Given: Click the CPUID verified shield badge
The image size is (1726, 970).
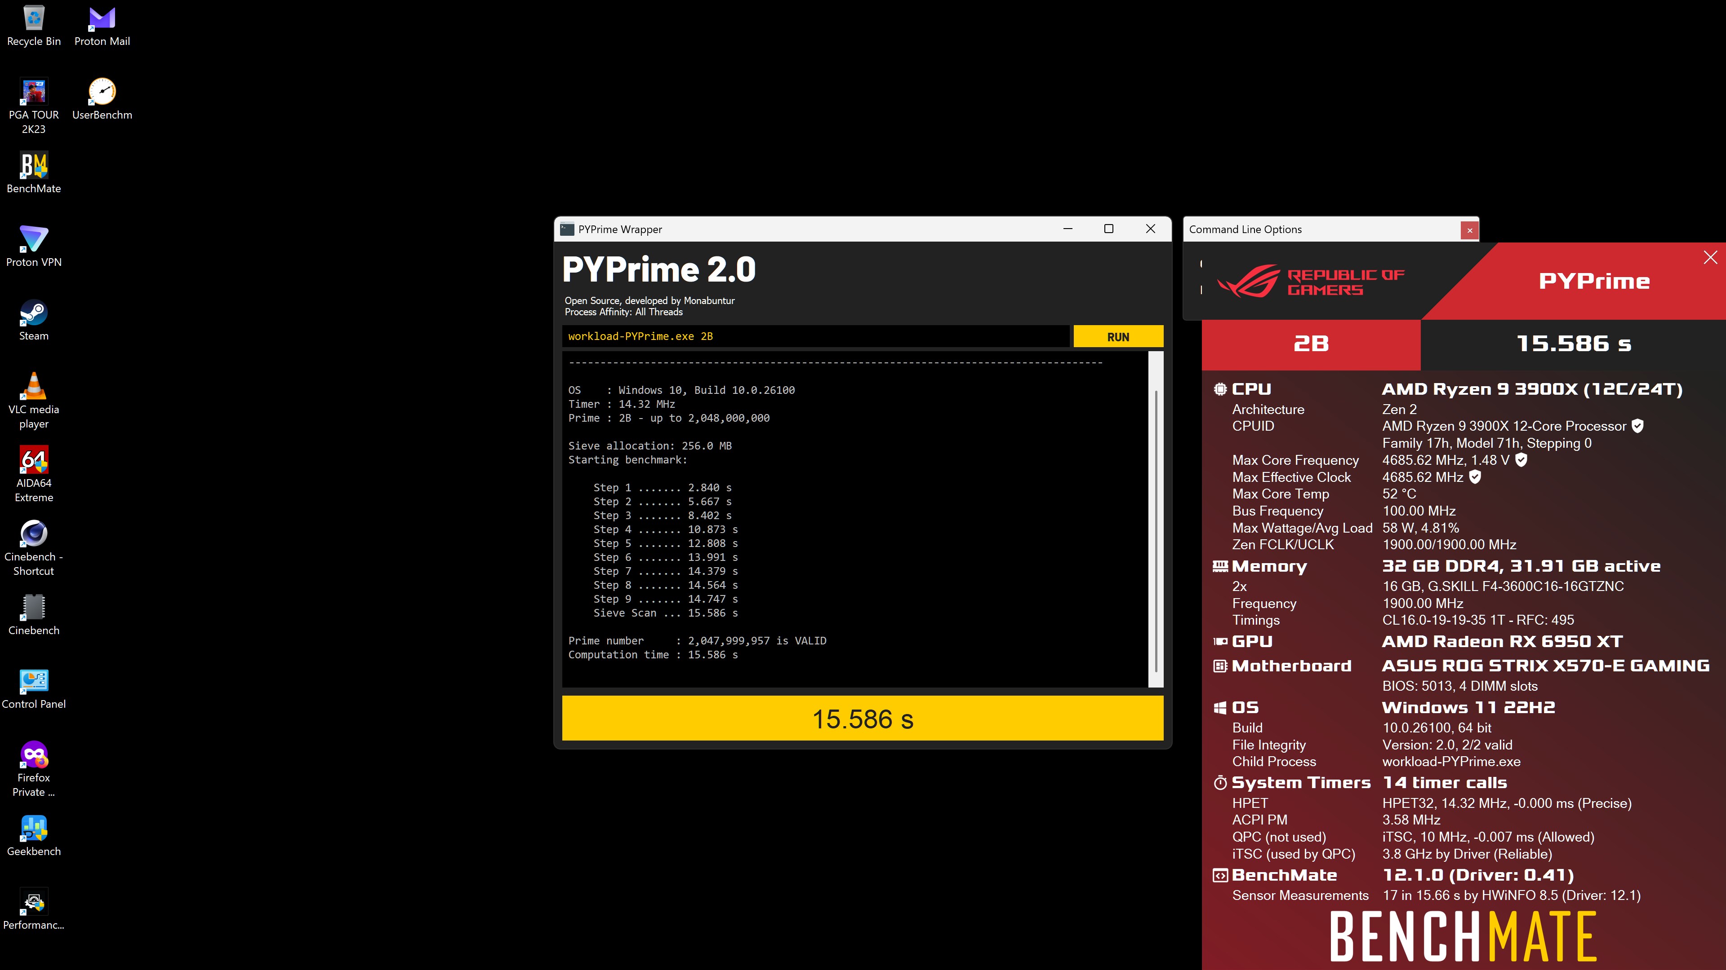Looking at the screenshot, I should click(x=1637, y=426).
